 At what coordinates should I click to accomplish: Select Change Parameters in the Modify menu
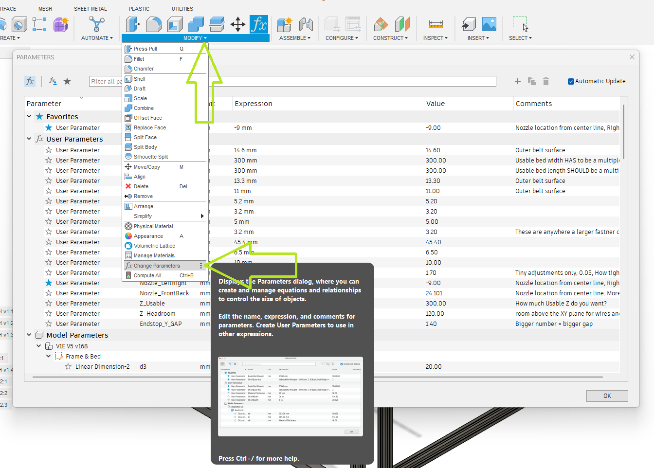click(x=156, y=266)
